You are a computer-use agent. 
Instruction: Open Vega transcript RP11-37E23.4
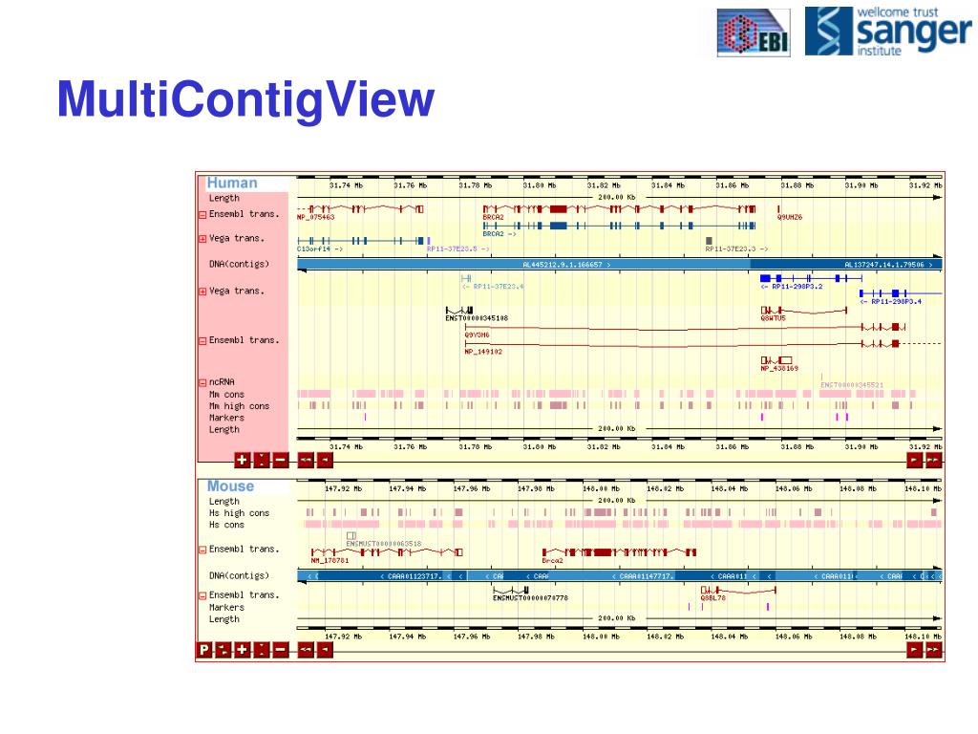tap(493, 287)
